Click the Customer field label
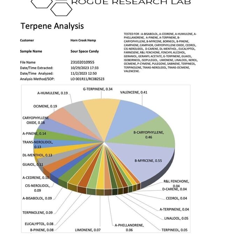Image resolution: width=234 pixels, height=234 pixels. click(27, 40)
